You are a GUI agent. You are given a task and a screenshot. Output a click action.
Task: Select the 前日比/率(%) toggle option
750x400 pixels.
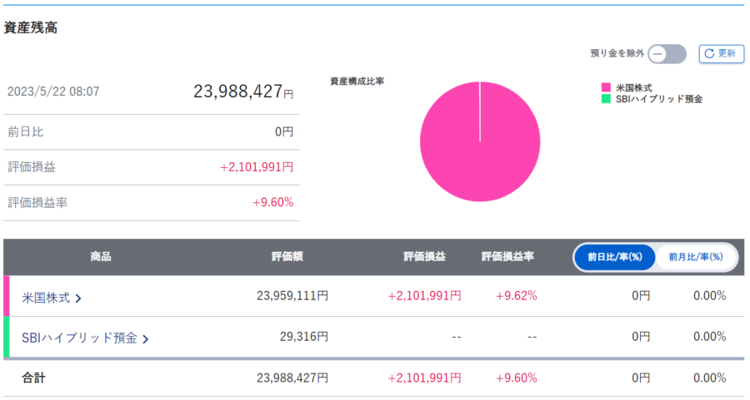614,257
